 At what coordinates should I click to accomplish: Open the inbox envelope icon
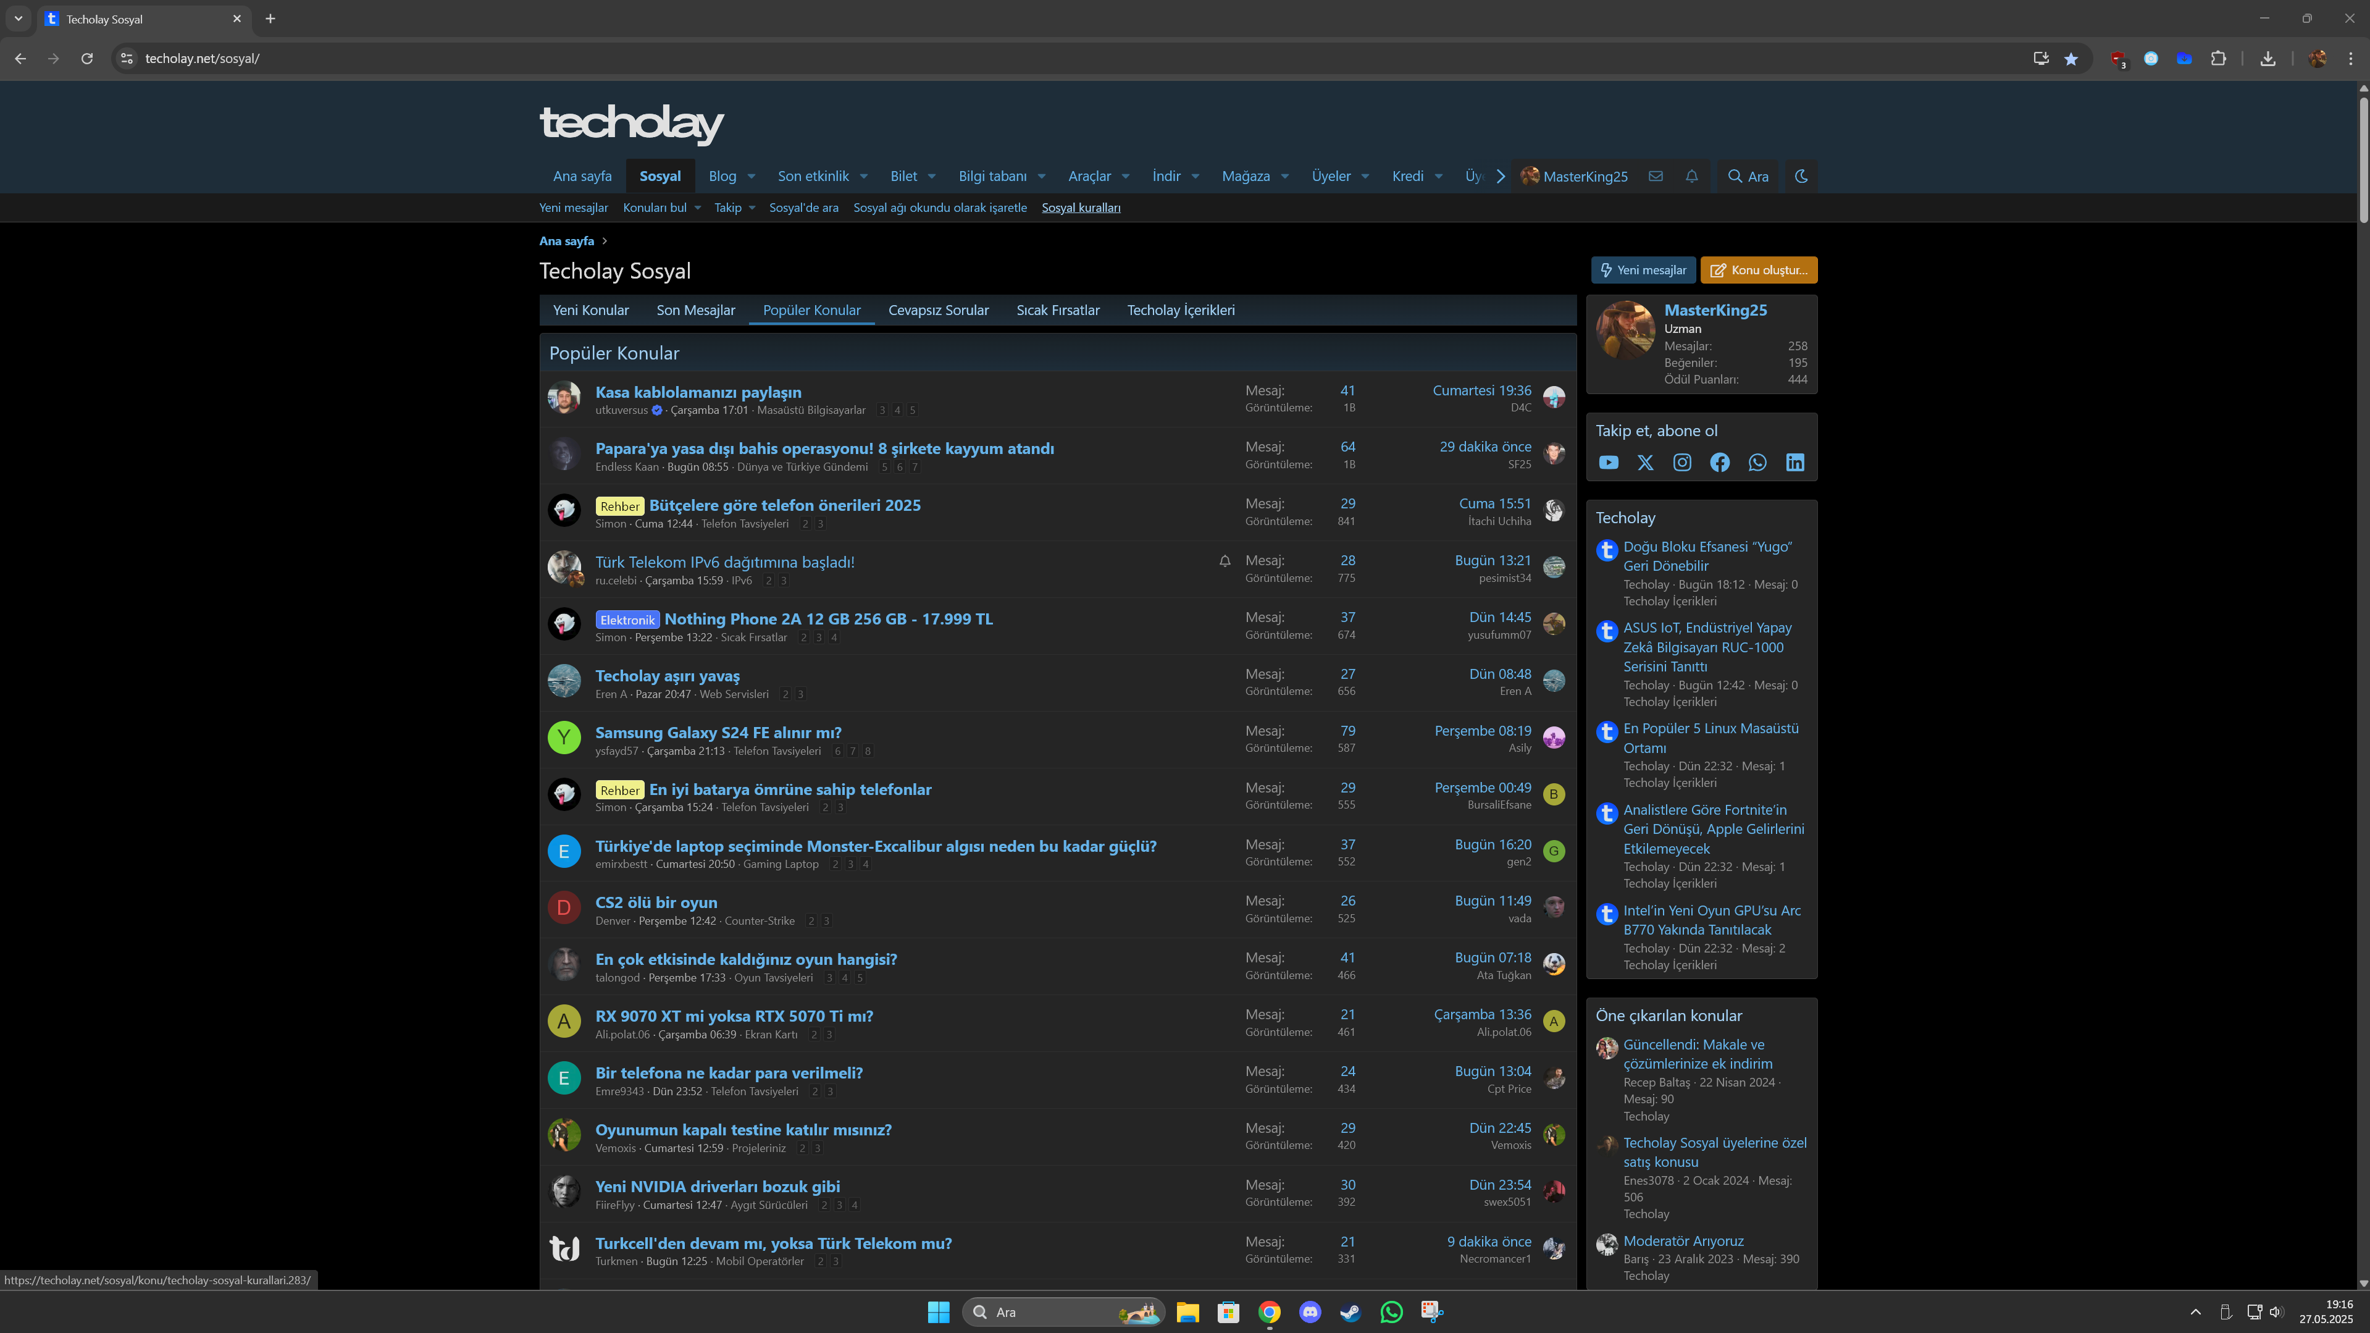tap(1655, 176)
